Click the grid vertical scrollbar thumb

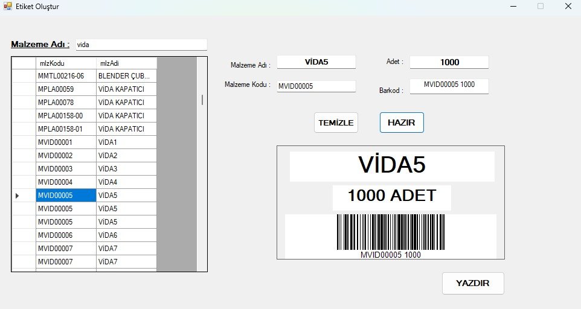[202, 100]
